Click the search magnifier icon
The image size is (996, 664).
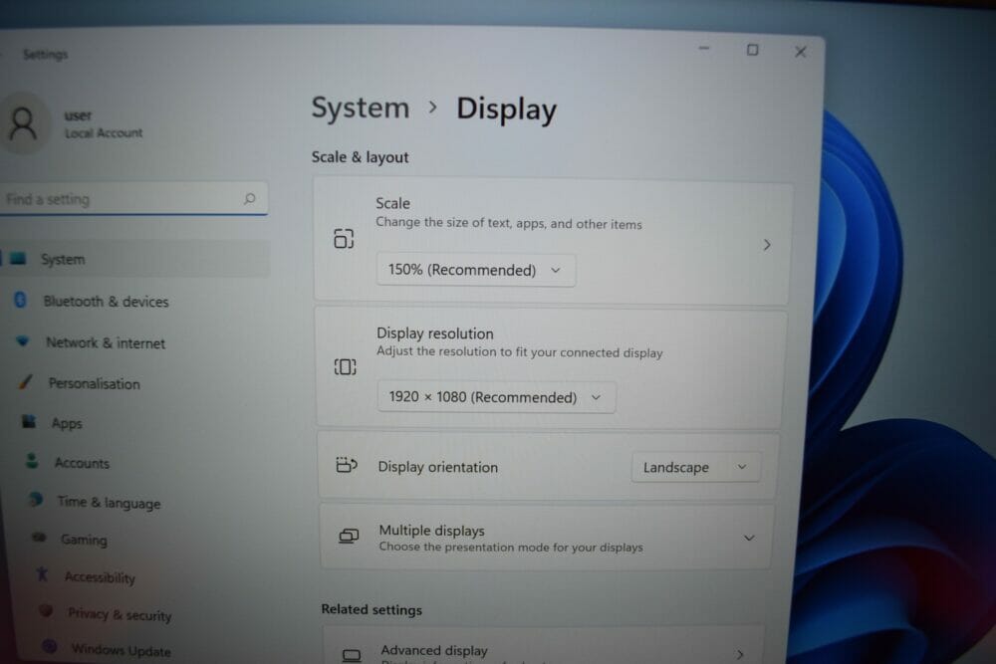click(250, 199)
